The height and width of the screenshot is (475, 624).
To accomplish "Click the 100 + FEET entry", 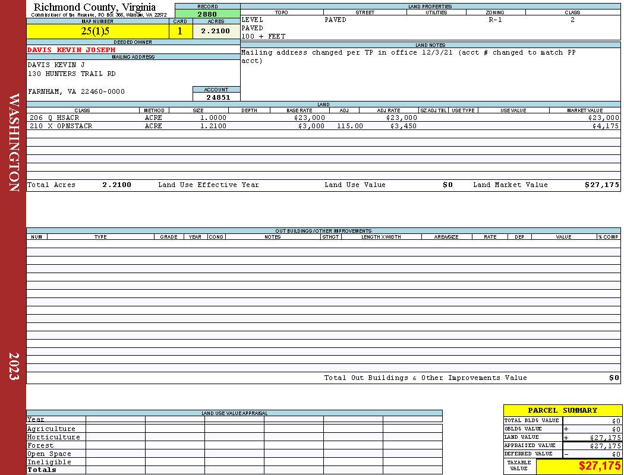I will 263,37.
